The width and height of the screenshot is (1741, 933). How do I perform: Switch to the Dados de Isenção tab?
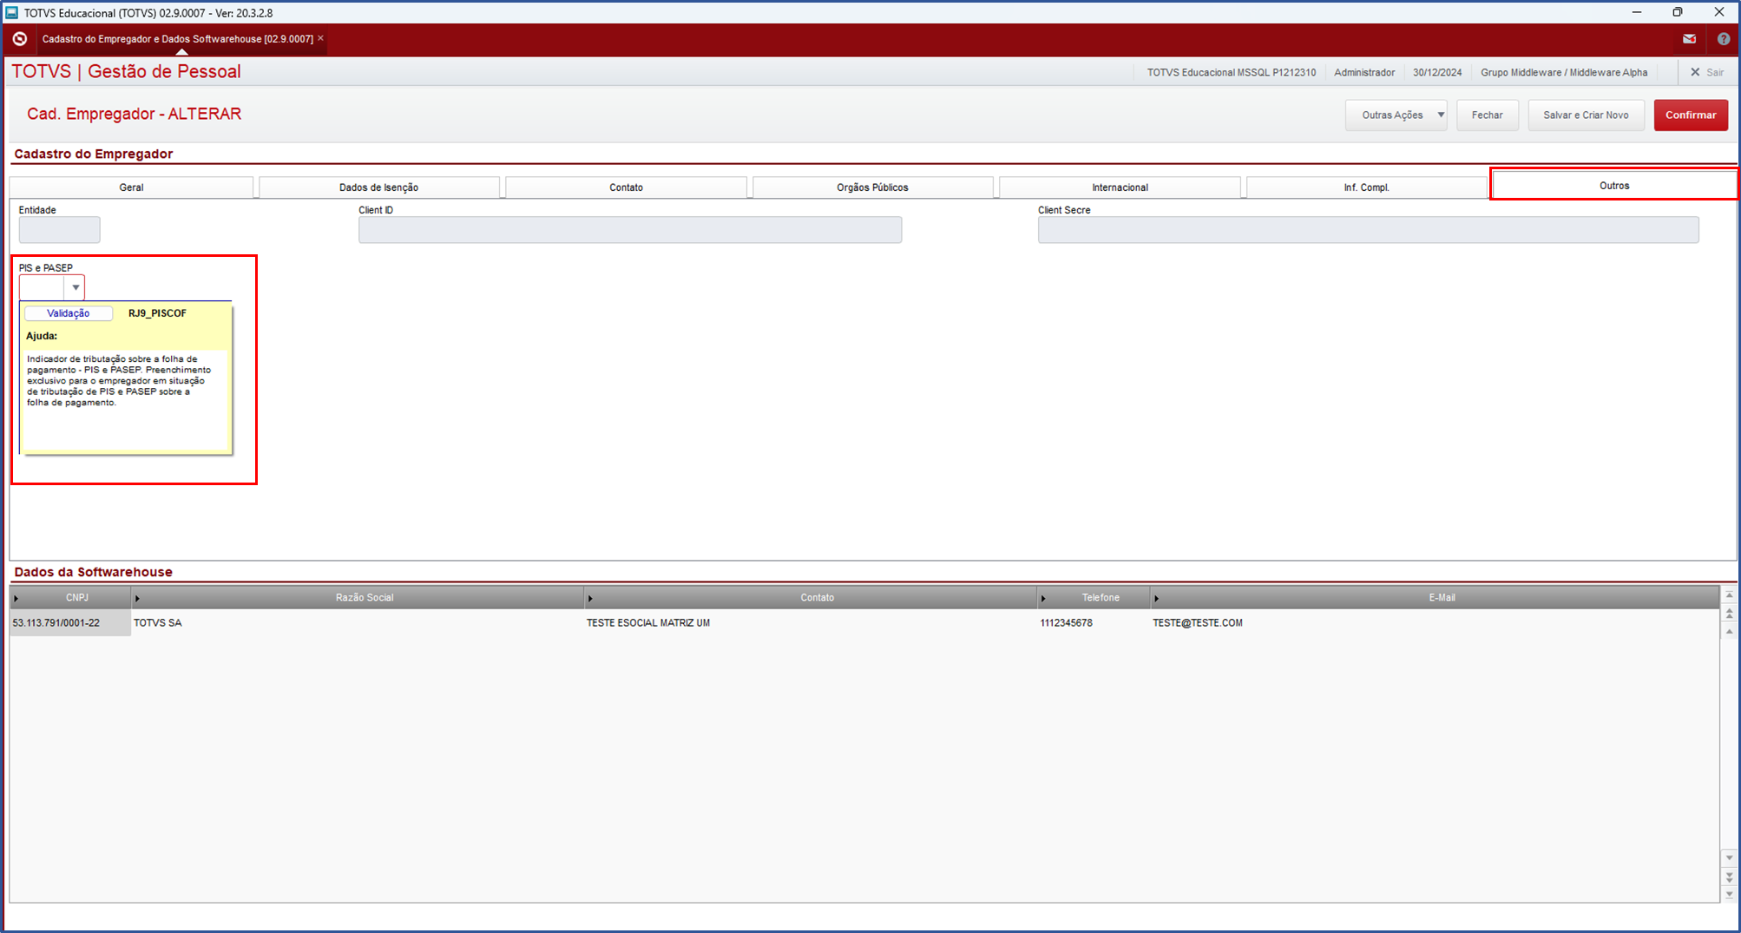tap(378, 187)
